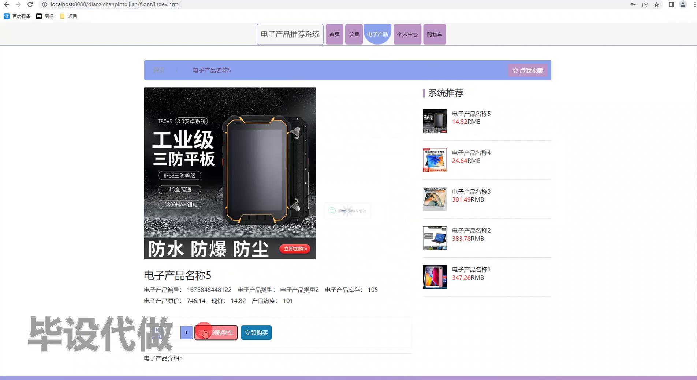Viewport: 697px width, 380px height.
Task: Click the 347.28RMB price
Action: pyautogui.click(x=468, y=278)
